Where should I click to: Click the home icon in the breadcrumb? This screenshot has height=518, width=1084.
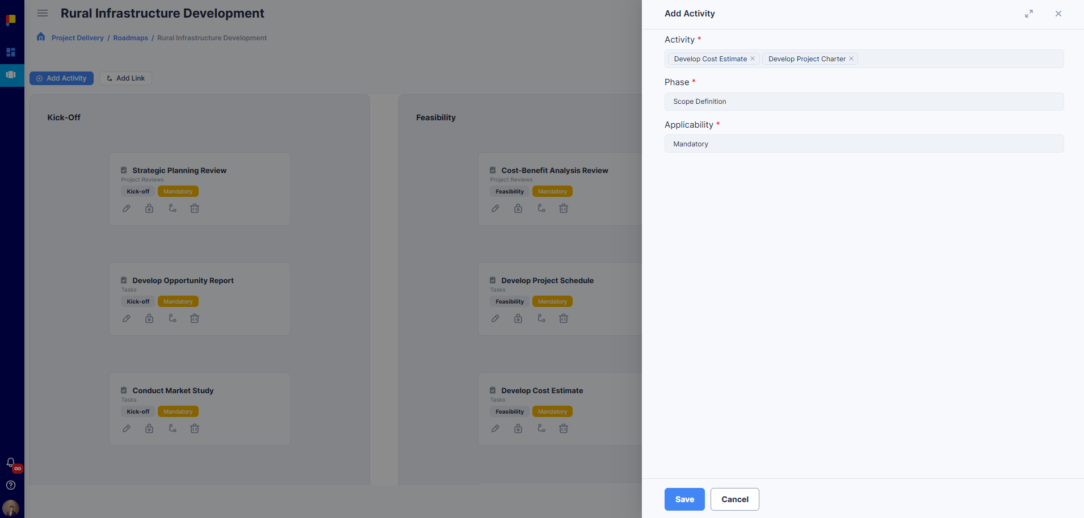(x=40, y=37)
